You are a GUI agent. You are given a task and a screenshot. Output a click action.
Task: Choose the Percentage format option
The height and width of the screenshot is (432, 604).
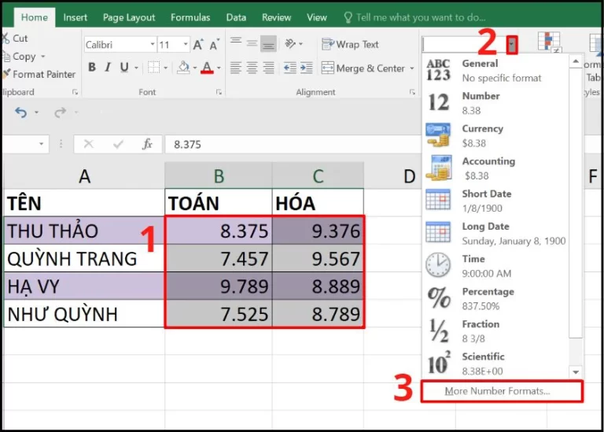pyautogui.click(x=495, y=298)
